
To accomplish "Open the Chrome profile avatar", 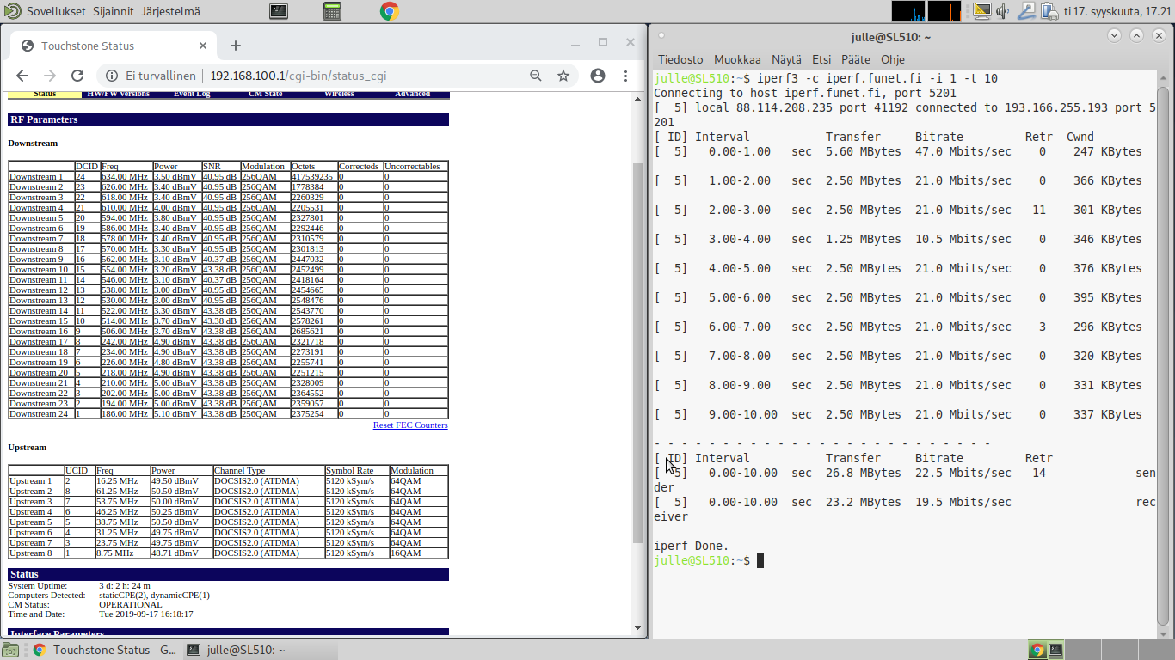I will [x=598, y=76].
